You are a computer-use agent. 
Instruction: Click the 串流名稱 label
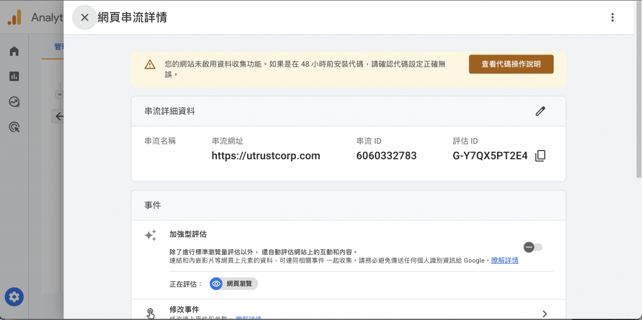(x=160, y=141)
